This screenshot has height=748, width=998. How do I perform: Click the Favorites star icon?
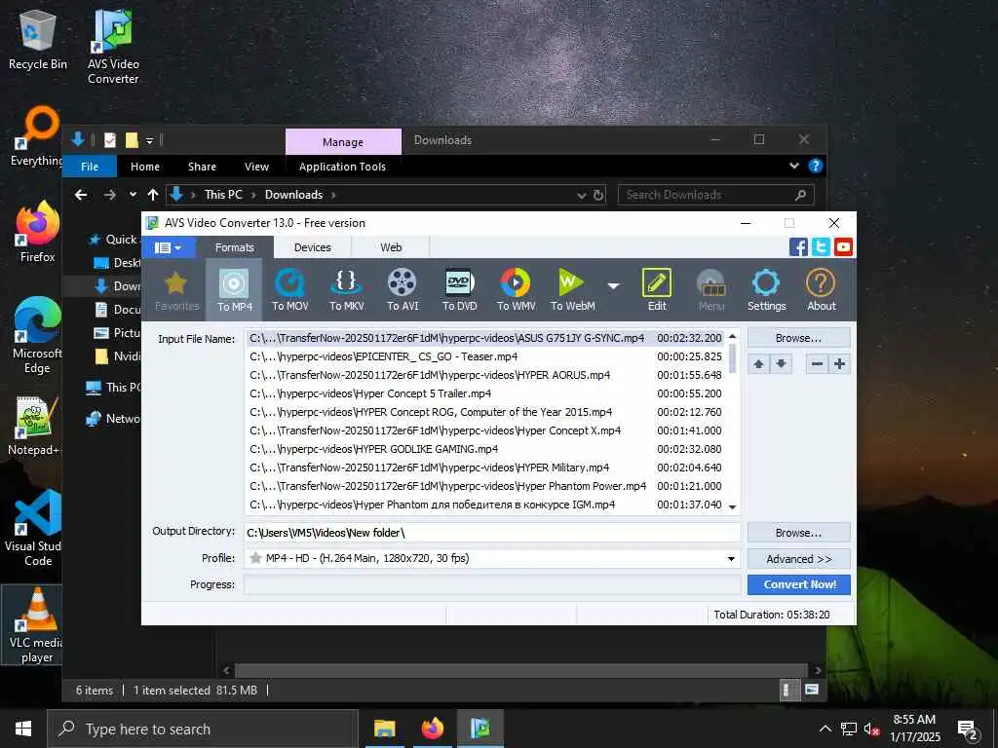(x=176, y=290)
